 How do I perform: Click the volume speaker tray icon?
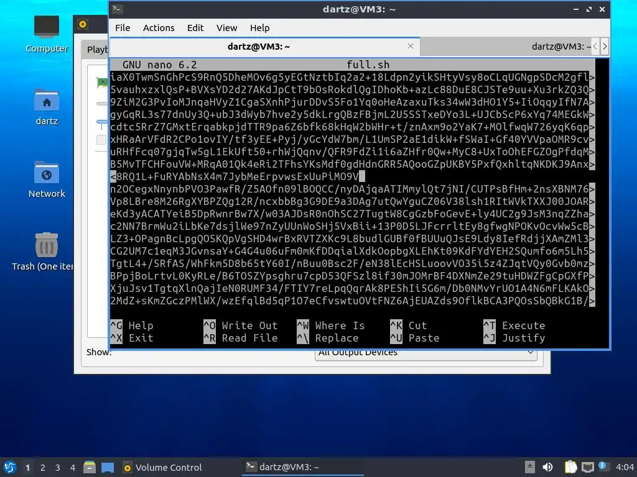[547, 467]
